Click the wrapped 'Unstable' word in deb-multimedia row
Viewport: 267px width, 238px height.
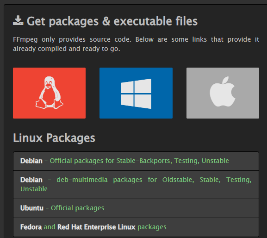[x=34, y=189]
